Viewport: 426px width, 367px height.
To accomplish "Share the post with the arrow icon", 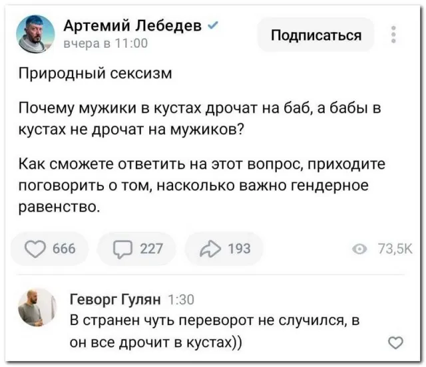I will click(x=210, y=249).
